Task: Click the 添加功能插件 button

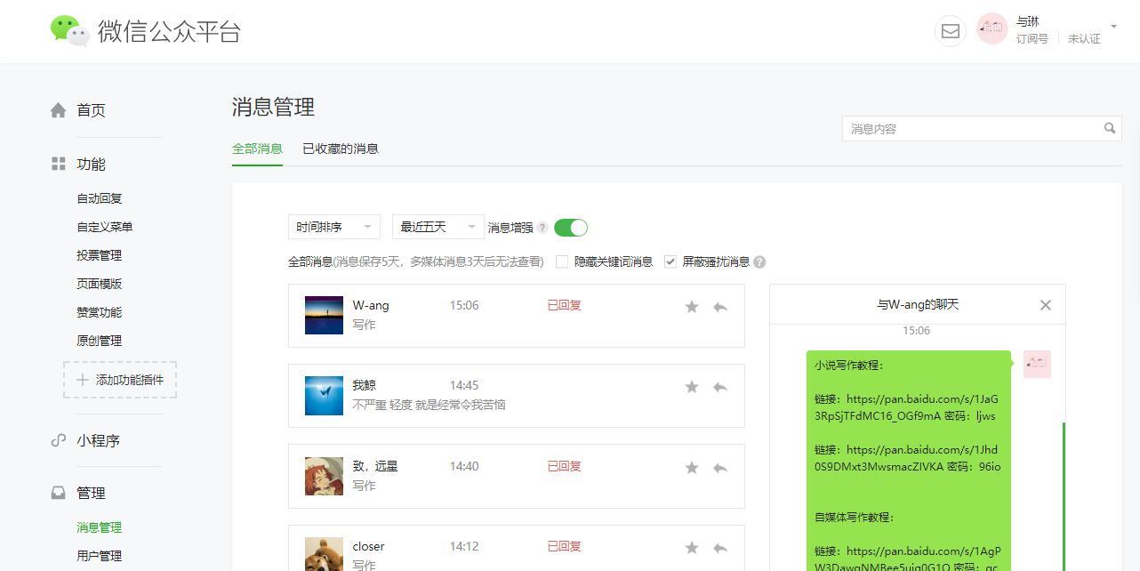Action: (x=120, y=379)
